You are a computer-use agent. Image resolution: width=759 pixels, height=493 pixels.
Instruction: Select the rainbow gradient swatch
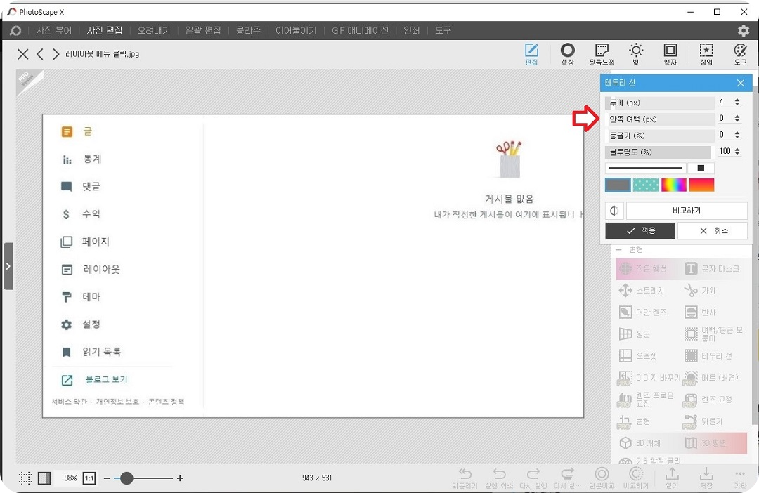coord(674,185)
